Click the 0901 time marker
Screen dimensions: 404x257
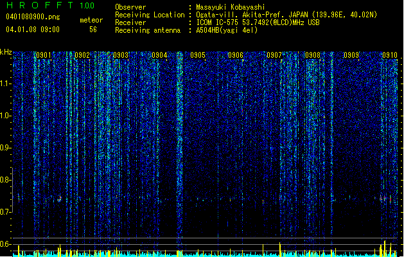[x=44, y=55]
